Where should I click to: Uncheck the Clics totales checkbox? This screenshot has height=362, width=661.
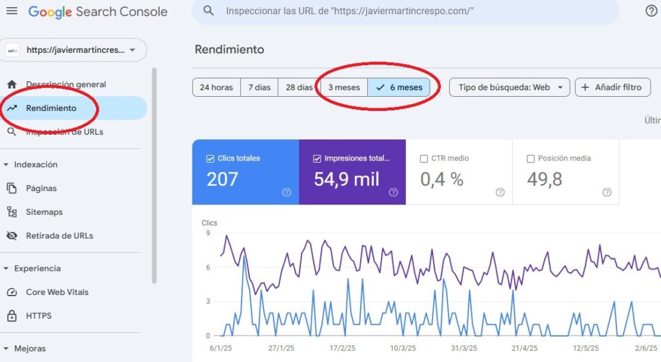[210, 159]
